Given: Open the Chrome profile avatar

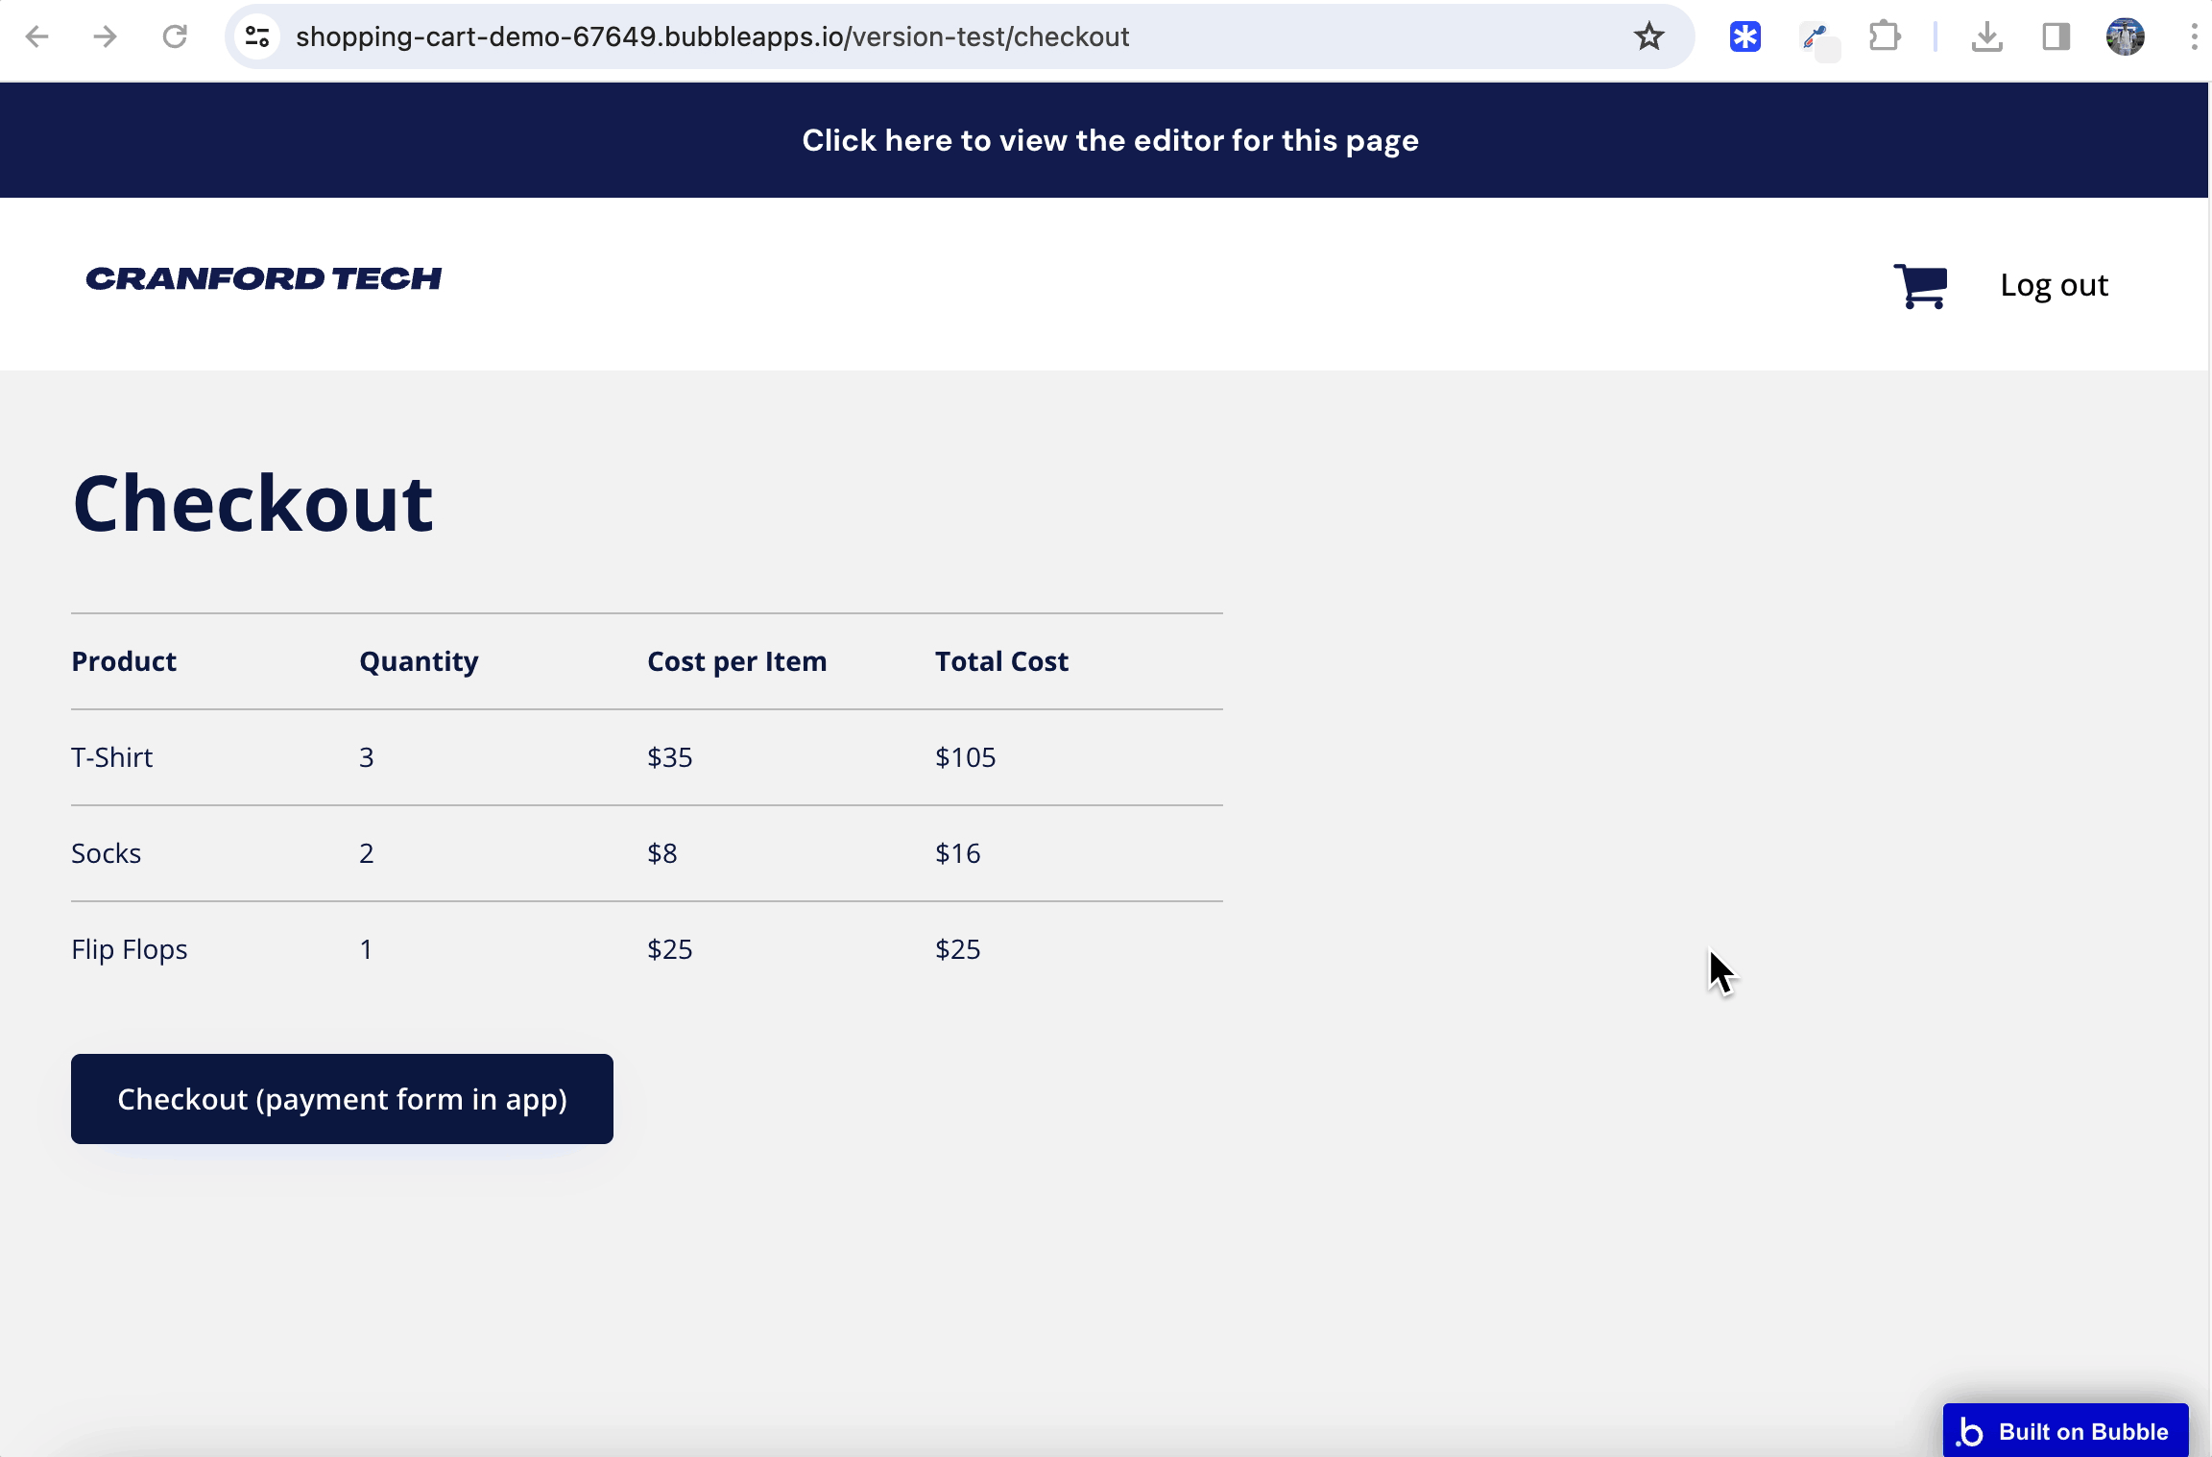Looking at the screenshot, I should pos(2126,36).
